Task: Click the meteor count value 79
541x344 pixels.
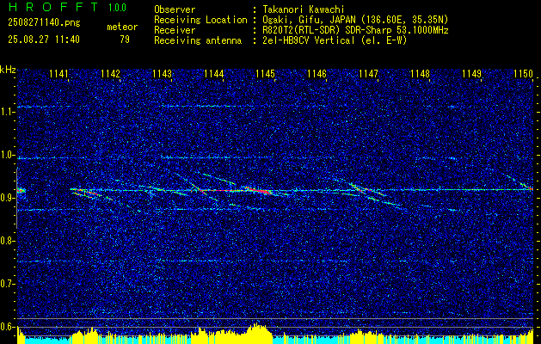Action: pos(125,40)
